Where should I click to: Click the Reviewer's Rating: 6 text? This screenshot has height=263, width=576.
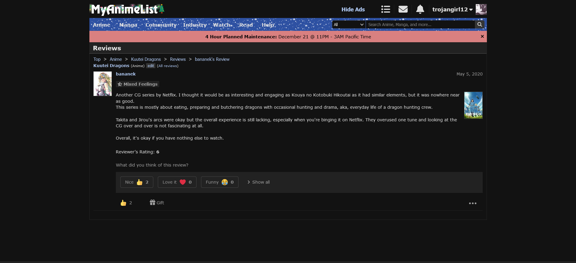point(137,152)
